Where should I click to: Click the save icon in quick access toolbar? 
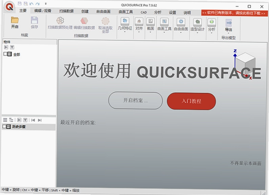click(x=20, y=4)
